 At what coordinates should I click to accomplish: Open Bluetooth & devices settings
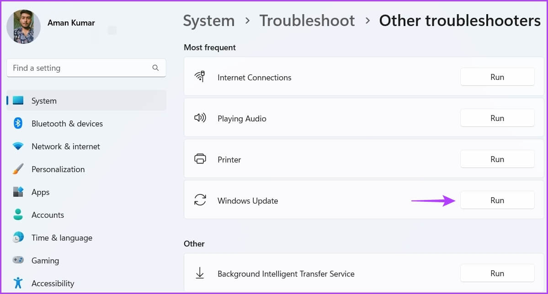(86, 123)
